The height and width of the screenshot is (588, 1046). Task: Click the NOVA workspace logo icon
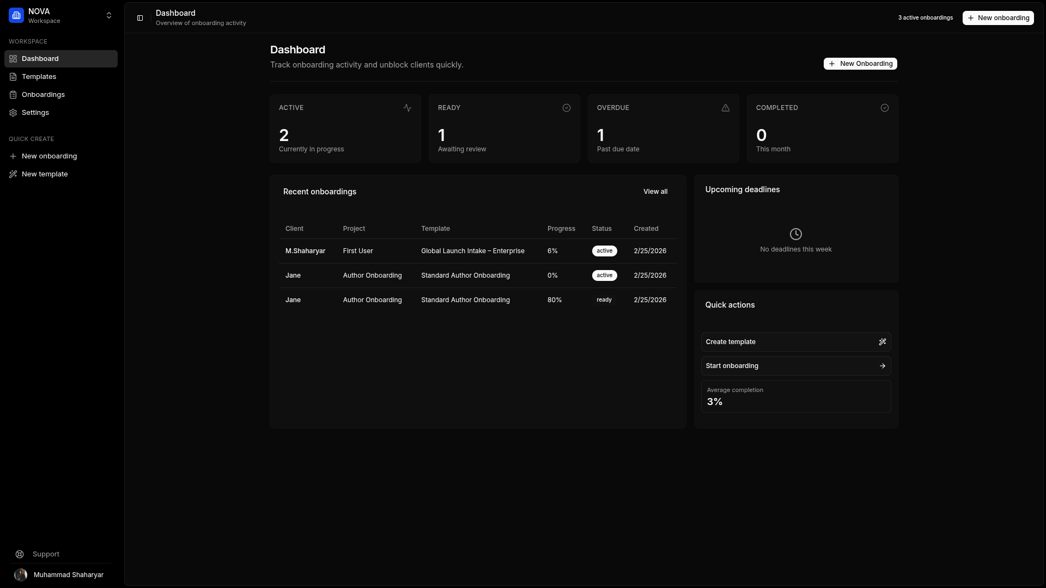(x=16, y=15)
